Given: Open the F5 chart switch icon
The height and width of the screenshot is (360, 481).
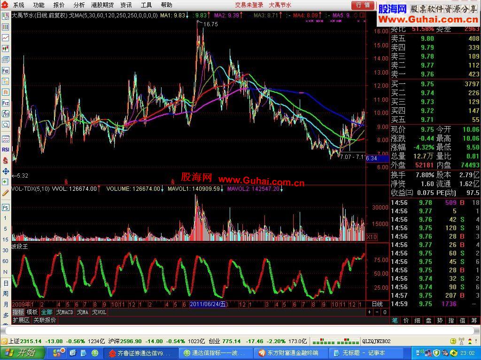Looking at the screenshot, I should (x=5, y=208).
